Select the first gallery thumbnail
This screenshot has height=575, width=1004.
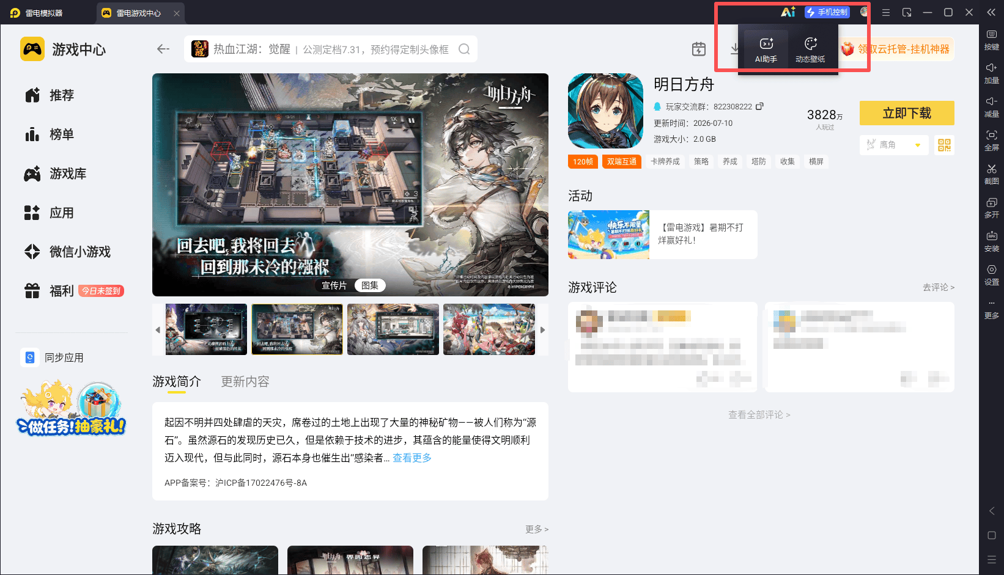click(207, 329)
